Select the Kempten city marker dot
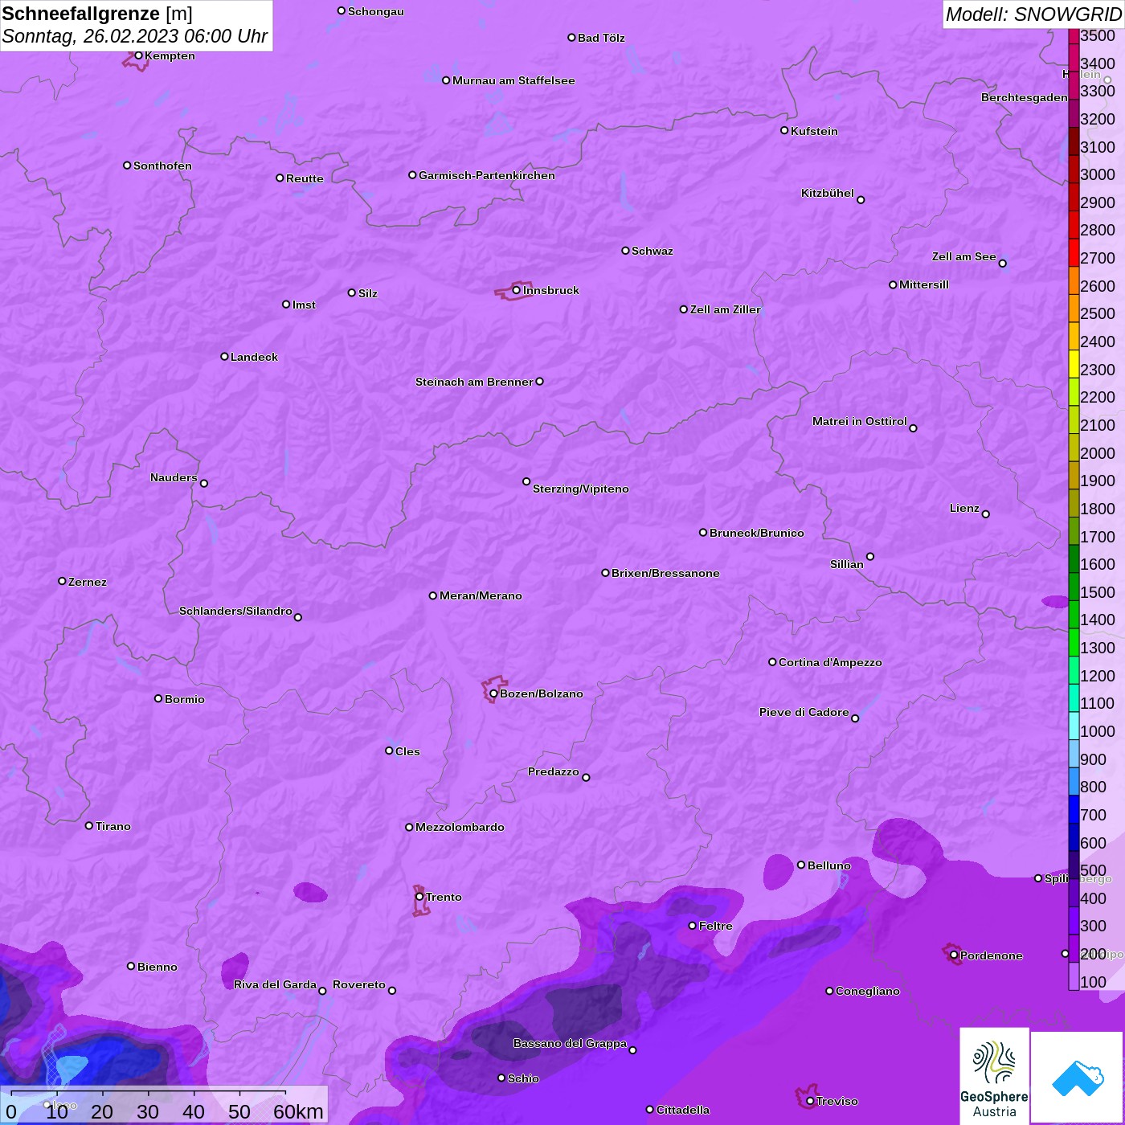This screenshot has width=1125, height=1125. 138,55
